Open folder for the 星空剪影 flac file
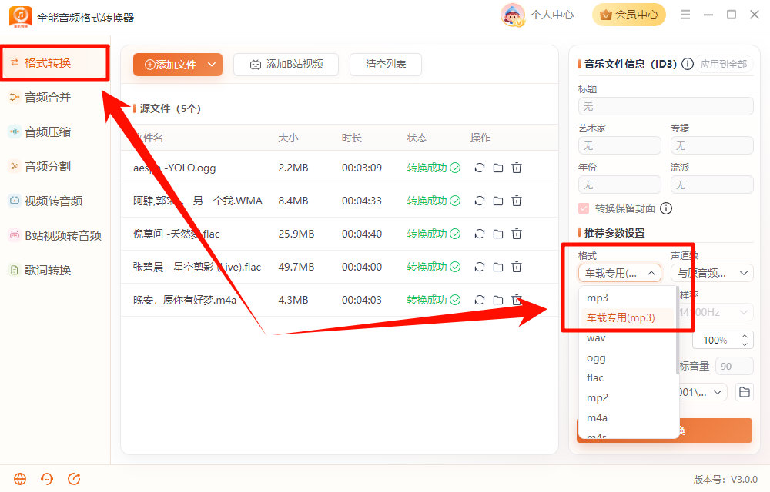This screenshot has height=492, width=770. point(498,267)
